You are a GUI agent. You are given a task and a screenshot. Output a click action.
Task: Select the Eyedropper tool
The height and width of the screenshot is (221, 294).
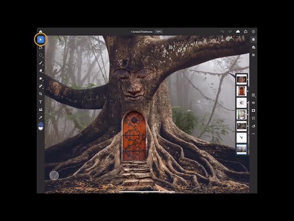click(40, 117)
